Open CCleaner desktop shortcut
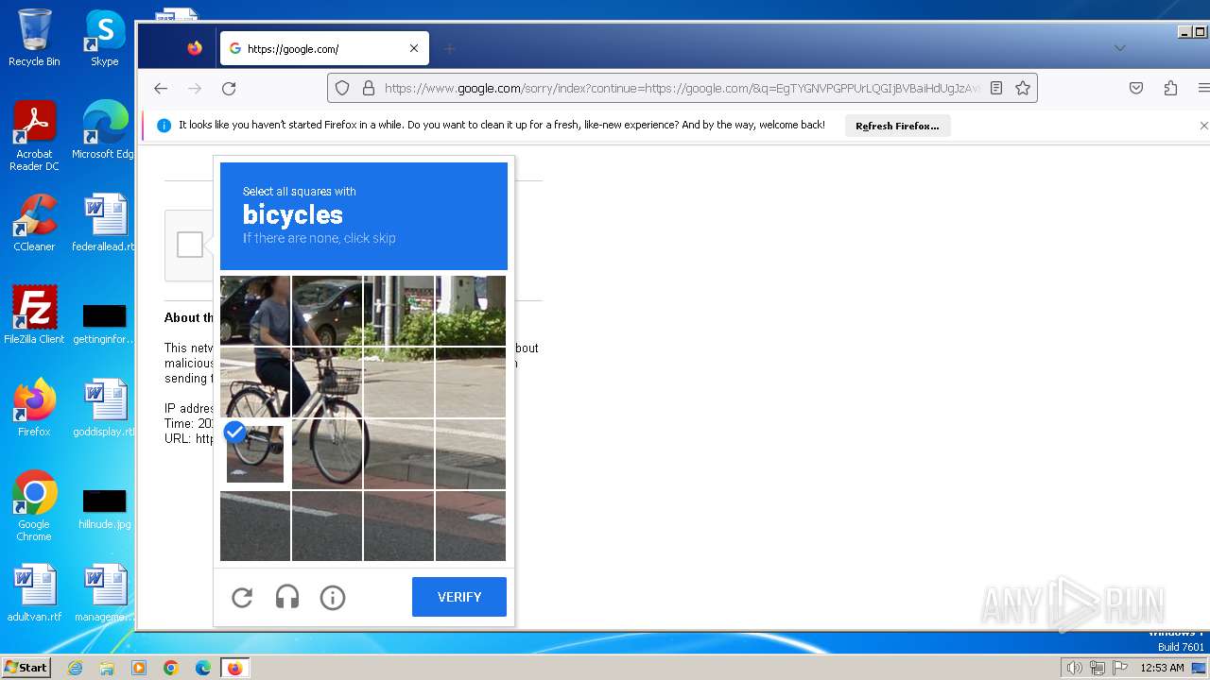 (x=34, y=223)
